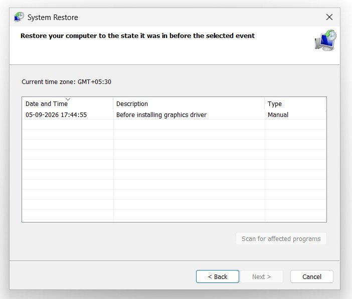The height and width of the screenshot is (299, 352).
Task: Close the System Restore dialog
Action: 329,17
